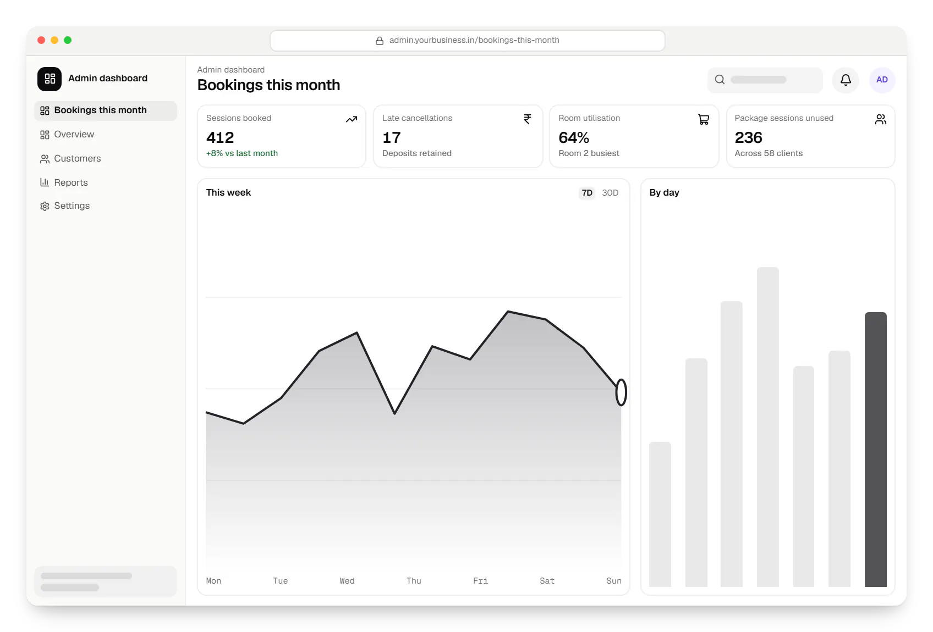Click the shortest bar in By day chart
The height and width of the screenshot is (632, 933).
pyautogui.click(x=660, y=514)
